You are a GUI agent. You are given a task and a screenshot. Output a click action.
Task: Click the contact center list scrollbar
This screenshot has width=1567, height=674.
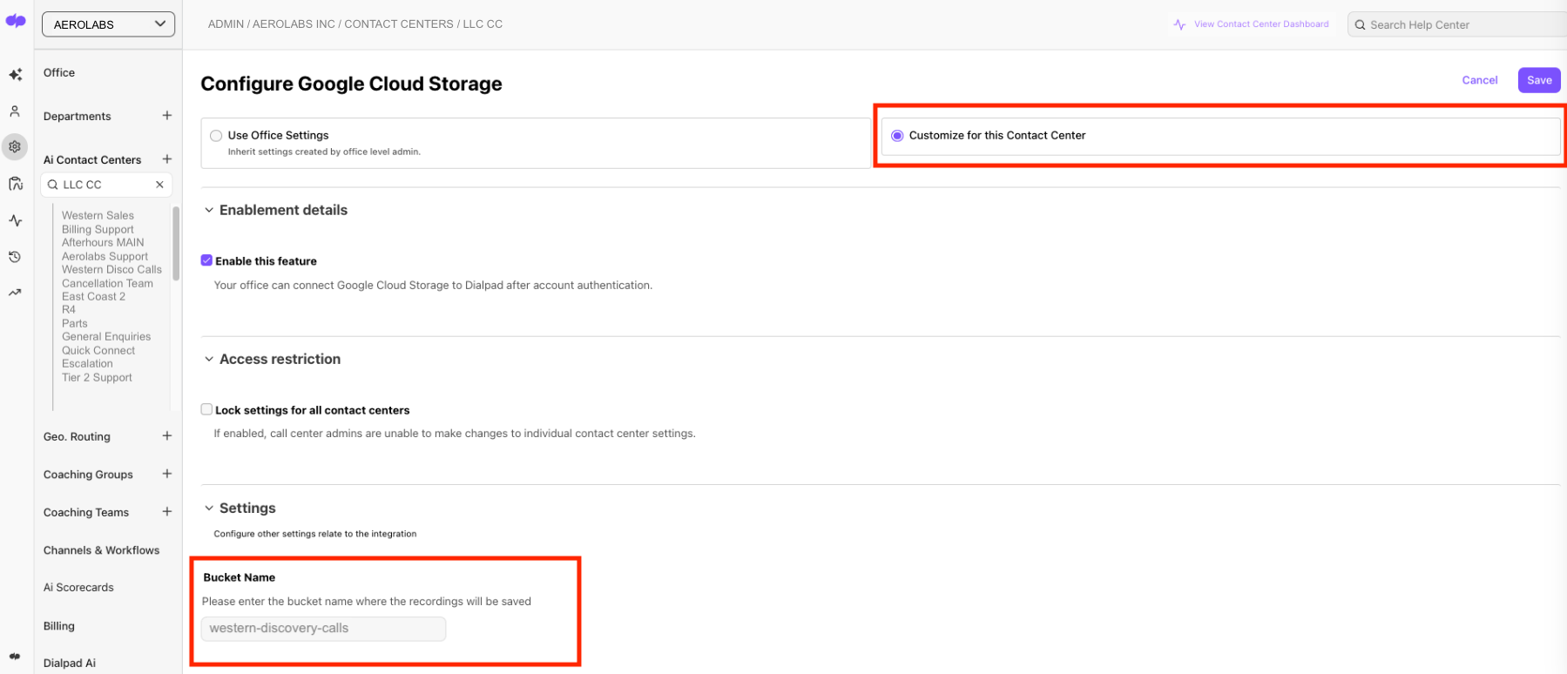click(176, 243)
